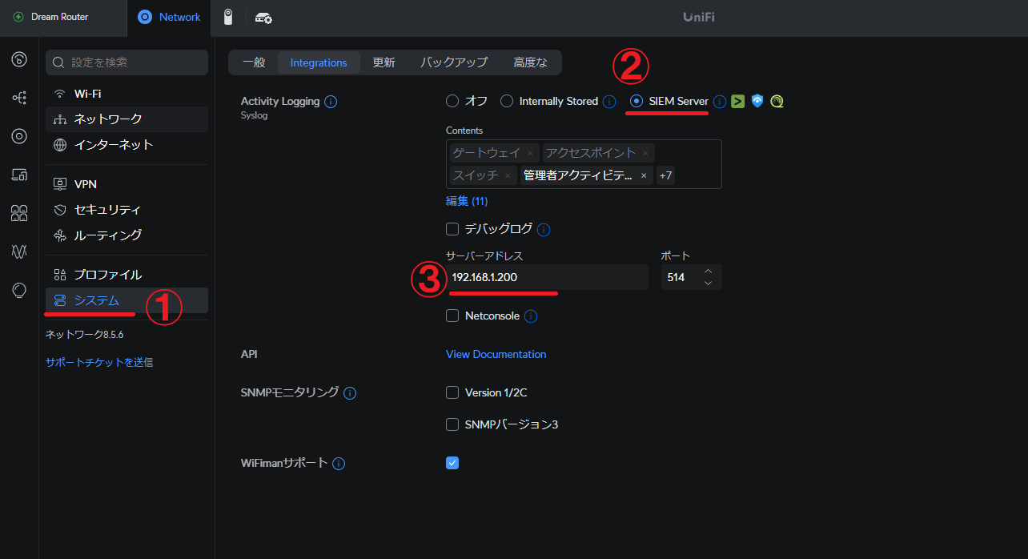Open プロファイル settings

point(126,275)
